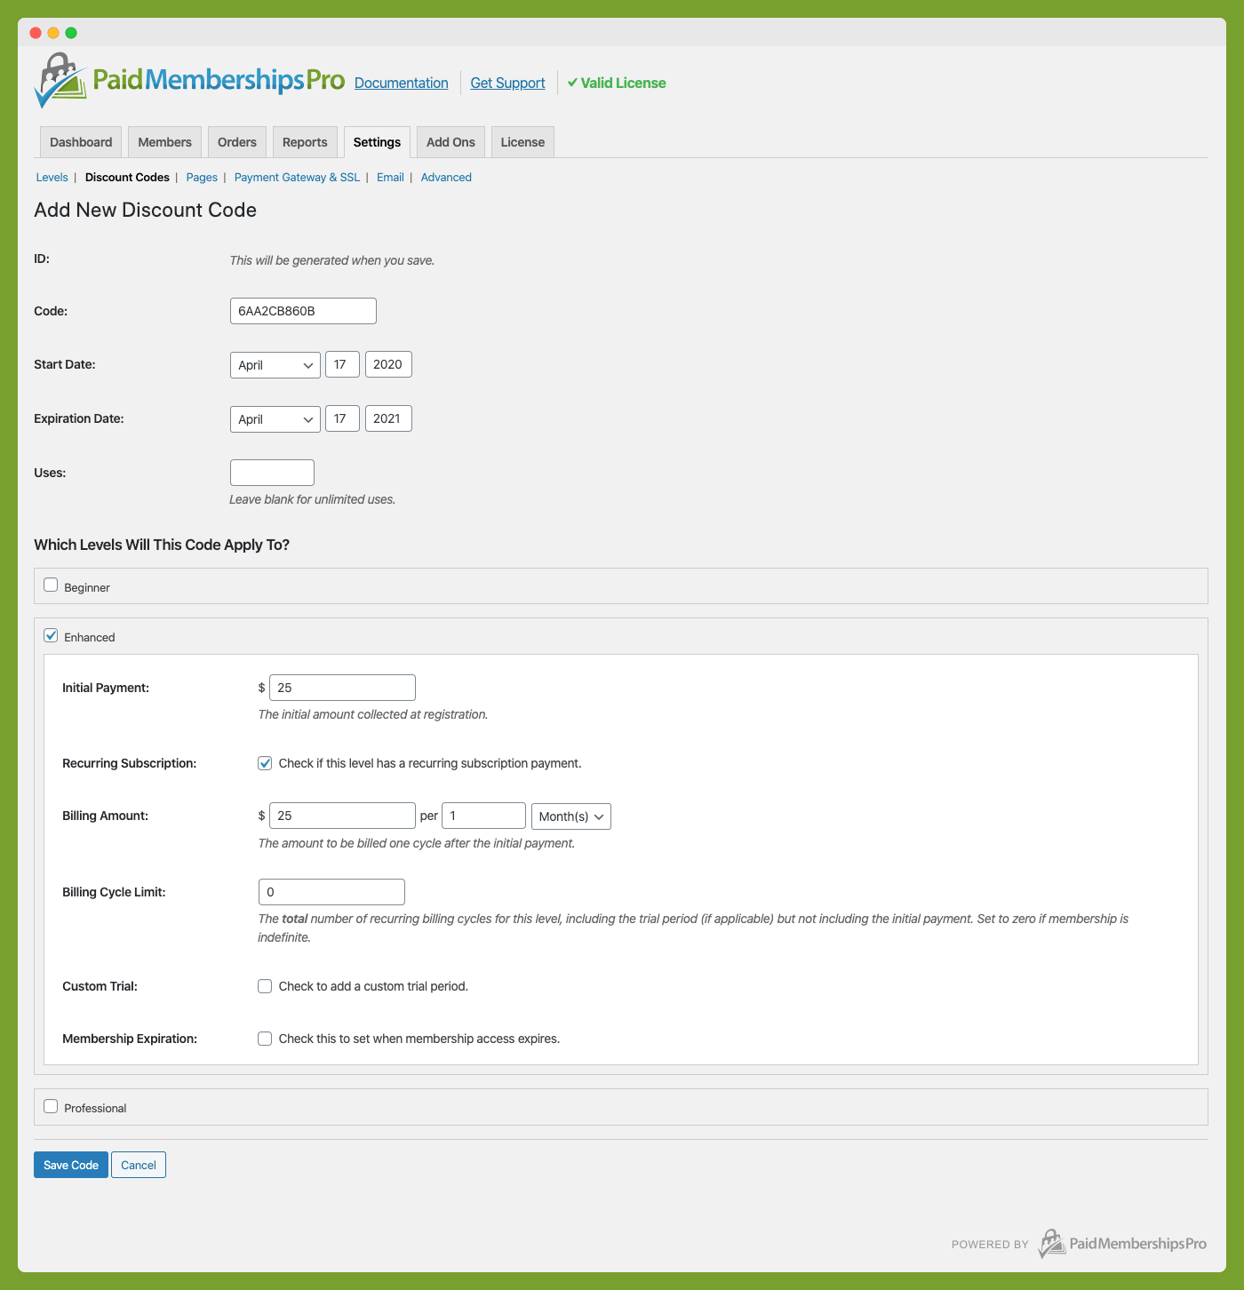Uncheck the Enhanced level checkbox
This screenshot has width=1244, height=1290.
[x=51, y=635]
